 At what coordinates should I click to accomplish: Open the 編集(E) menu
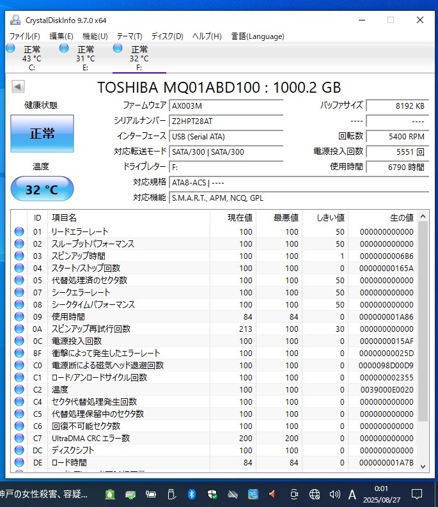(x=61, y=36)
